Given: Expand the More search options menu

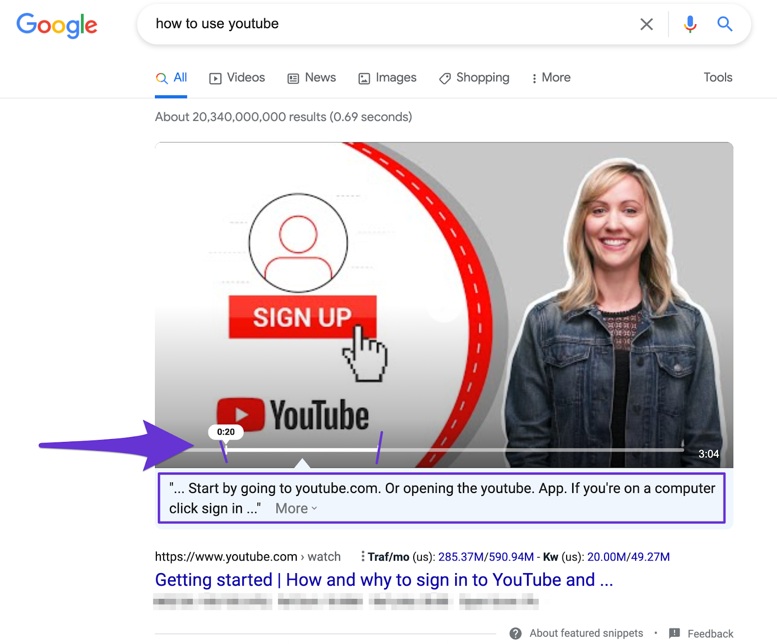Looking at the screenshot, I should (551, 78).
